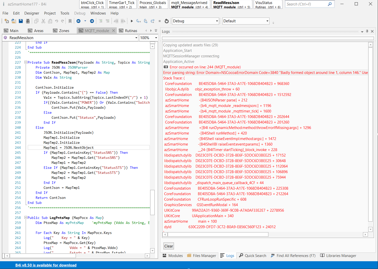Click the Save file icon
Image resolution: width=378 pixels, height=269 pixels.
pyautogui.click(x=21, y=21)
